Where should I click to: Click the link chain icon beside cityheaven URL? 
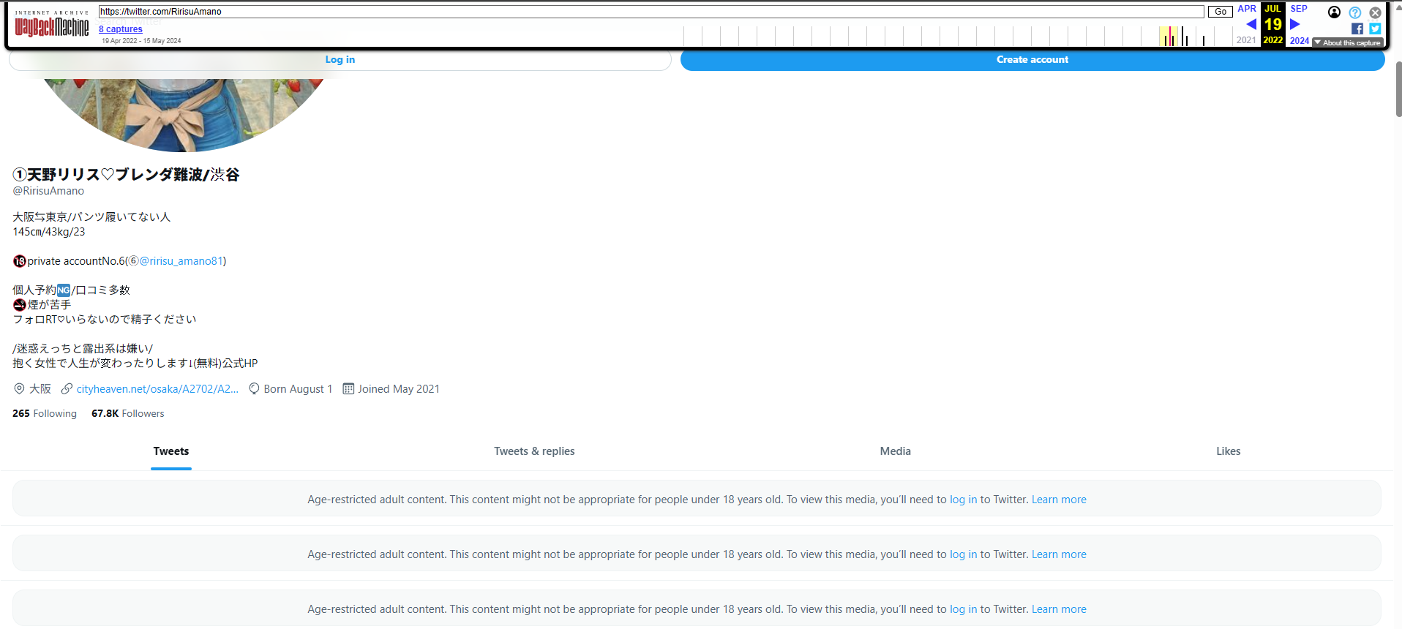pos(67,389)
